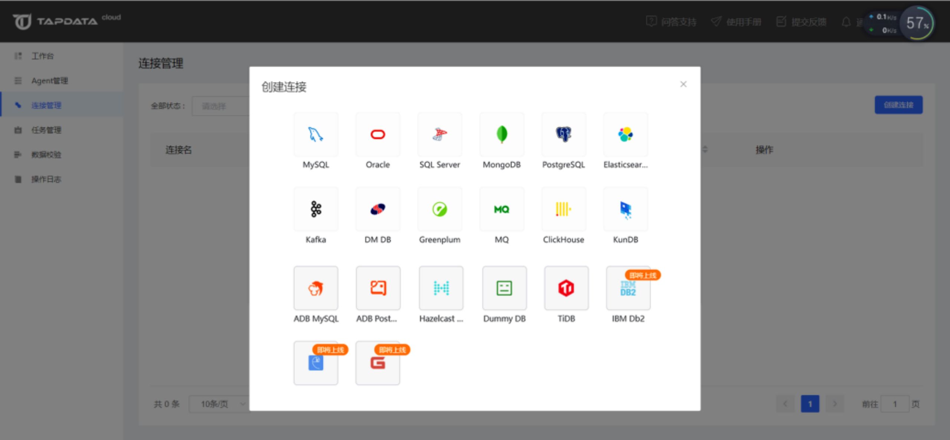Choose the Kafka connection type

click(x=315, y=209)
